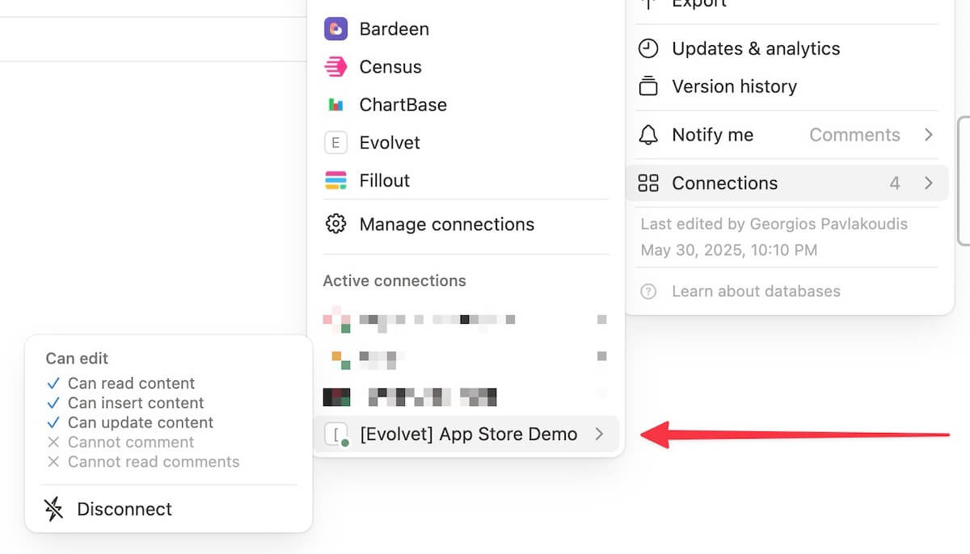Select the Census connection icon
Viewport: 970px width, 554px height.
[x=335, y=67]
